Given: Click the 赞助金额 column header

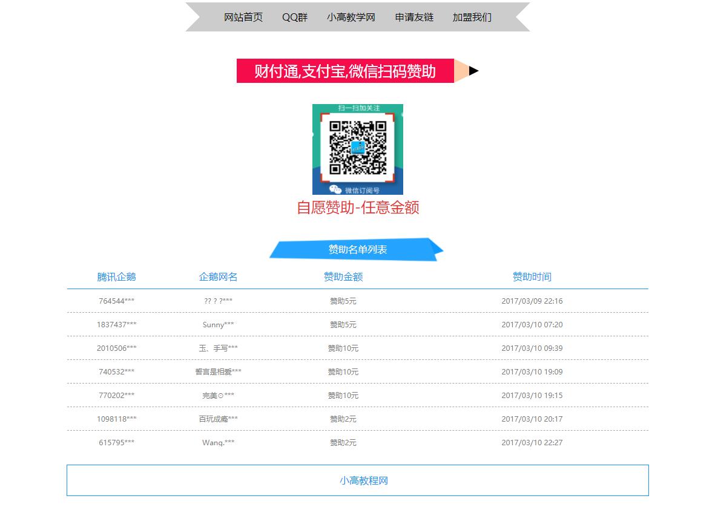Looking at the screenshot, I should pyautogui.click(x=343, y=277).
